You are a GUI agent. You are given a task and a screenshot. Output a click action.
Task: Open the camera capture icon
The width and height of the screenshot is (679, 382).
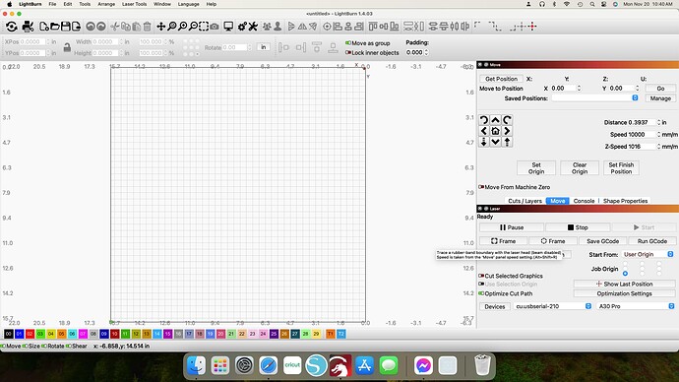pyautogui.click(x=215, y=27)
